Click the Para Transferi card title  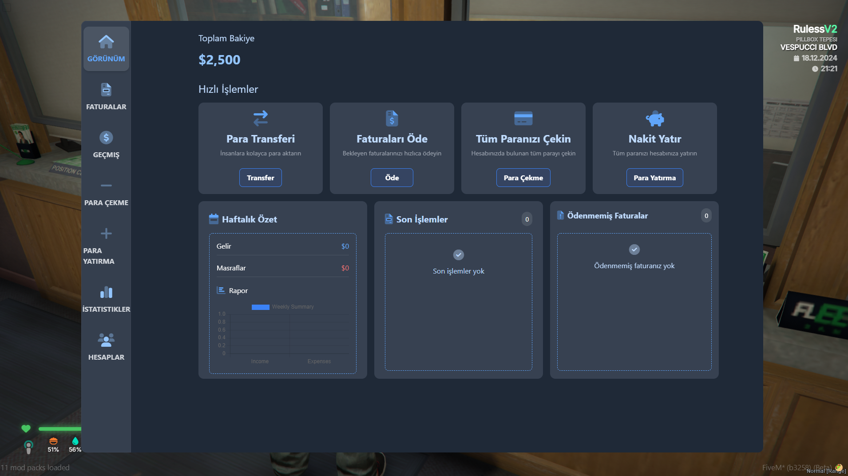(261, 139)
